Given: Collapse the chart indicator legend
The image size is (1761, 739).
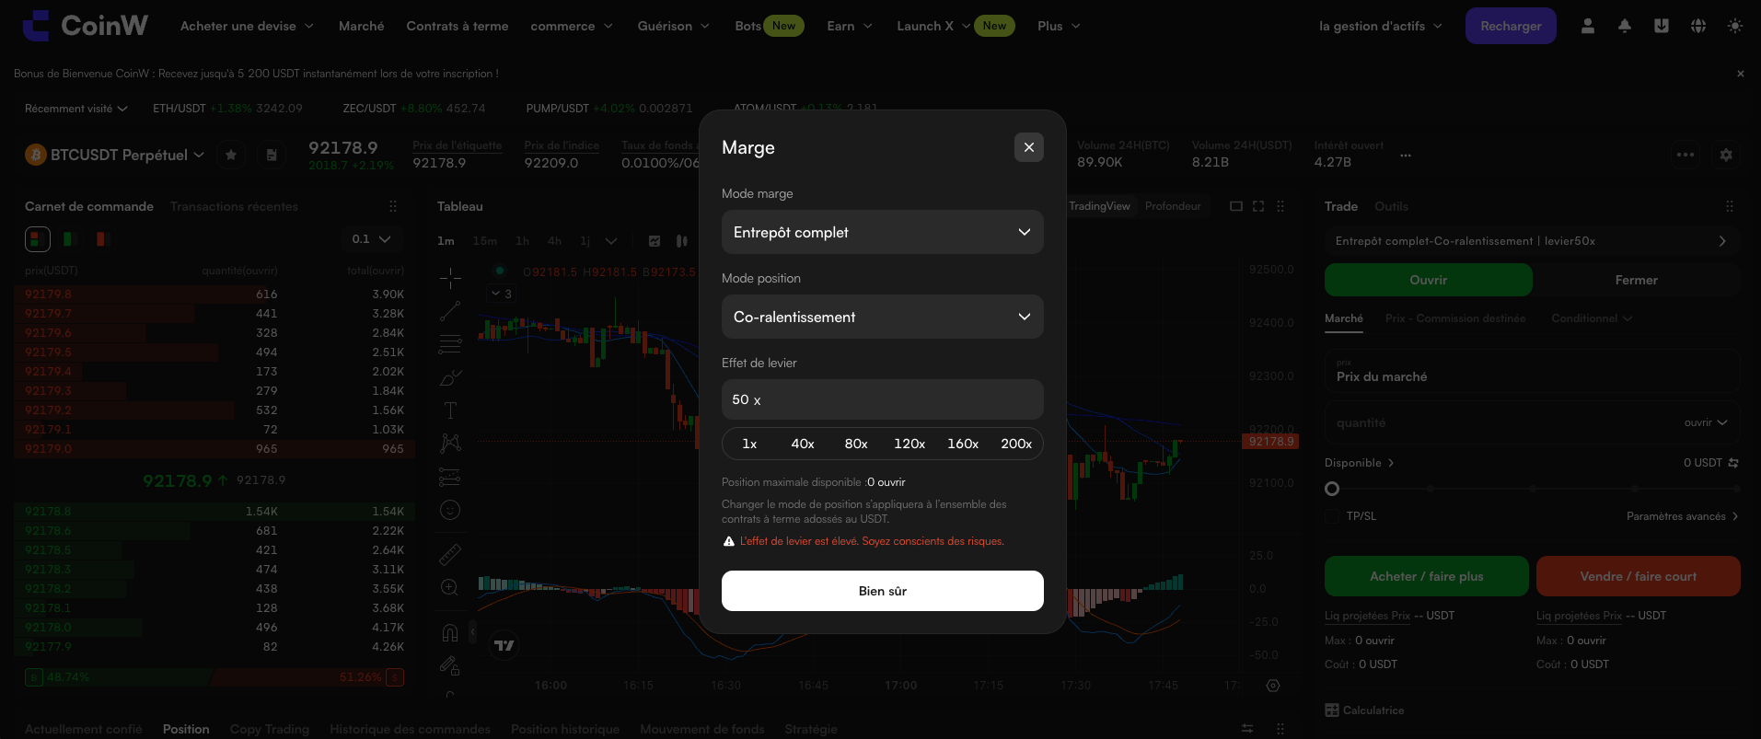Looking at the screenshot, I should [x=502, y=294].
